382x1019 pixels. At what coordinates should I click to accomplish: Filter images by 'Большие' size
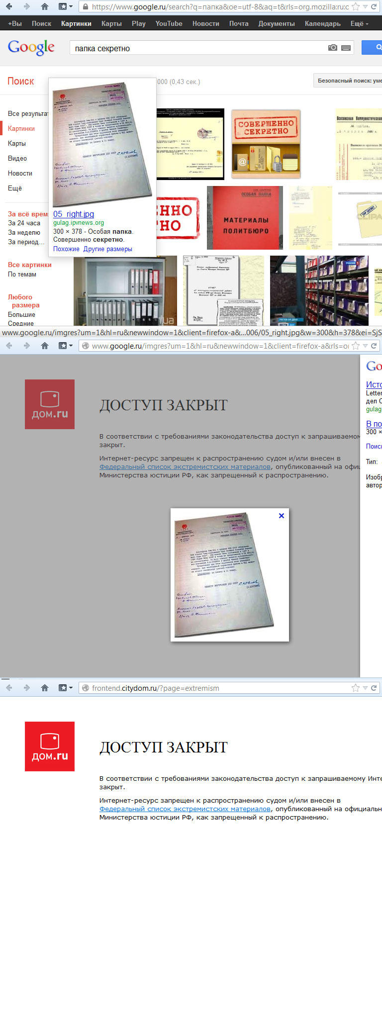(21, 314)
